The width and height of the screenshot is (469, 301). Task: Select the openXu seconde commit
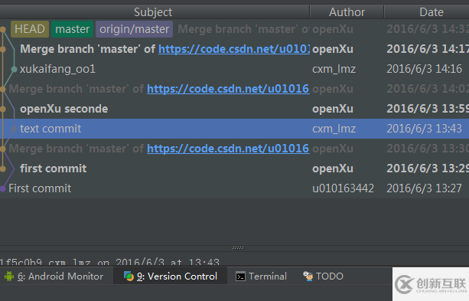tap(234, 109)
